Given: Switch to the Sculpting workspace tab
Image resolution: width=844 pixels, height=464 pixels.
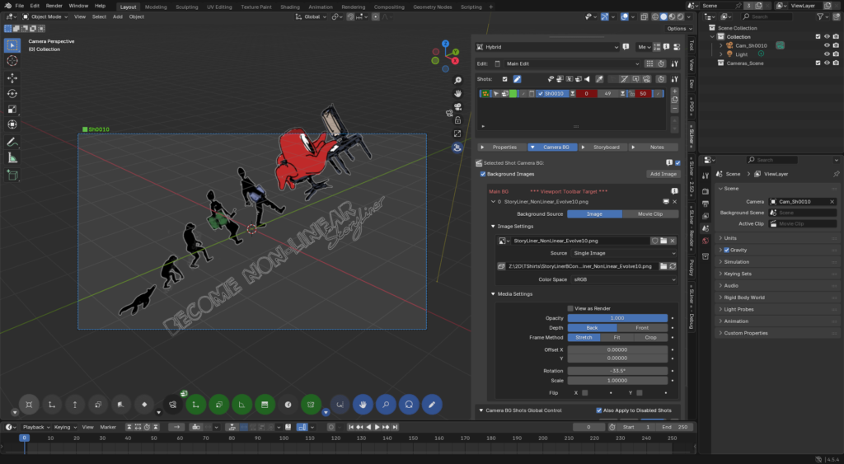Looking at the screenshot, I should (187, 7).
